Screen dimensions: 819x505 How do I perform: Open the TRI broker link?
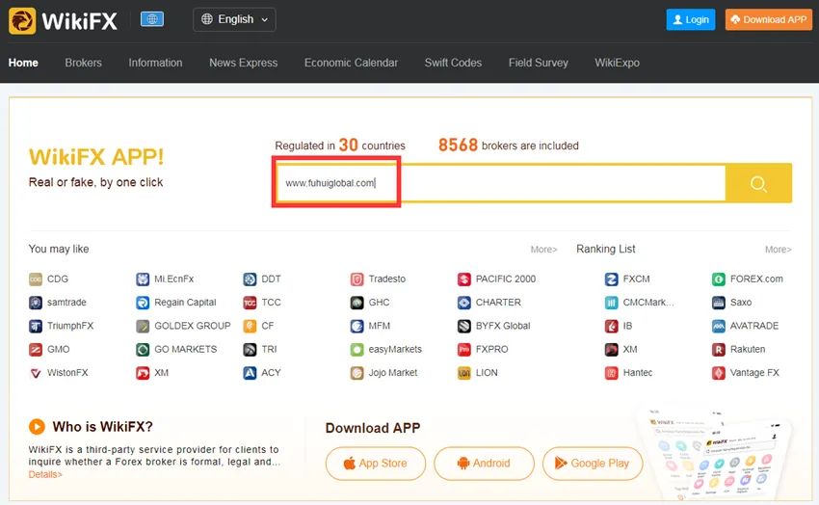pos(269,350)
